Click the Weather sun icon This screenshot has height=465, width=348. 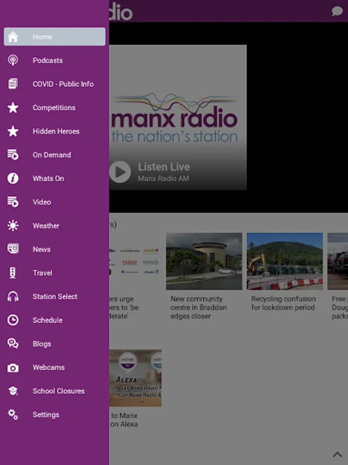(13, 226)
